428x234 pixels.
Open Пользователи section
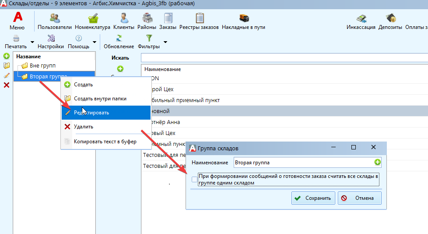click(x=55, y=21)
